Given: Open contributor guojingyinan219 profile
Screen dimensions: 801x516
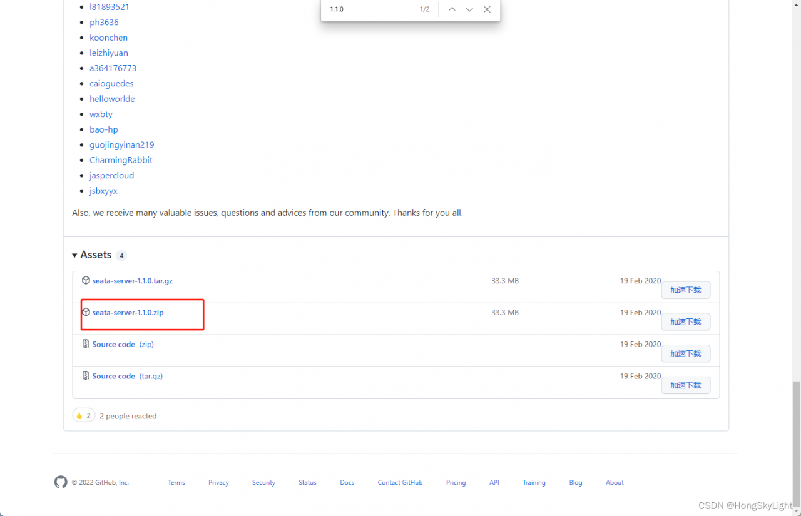Looking at the screenshot, I should point(121,144).
